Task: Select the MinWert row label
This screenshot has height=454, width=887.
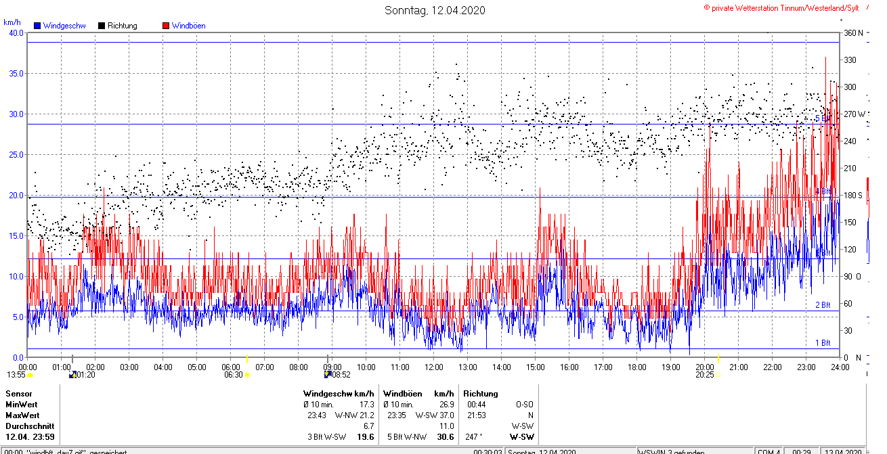Action: tap(22, 404)
